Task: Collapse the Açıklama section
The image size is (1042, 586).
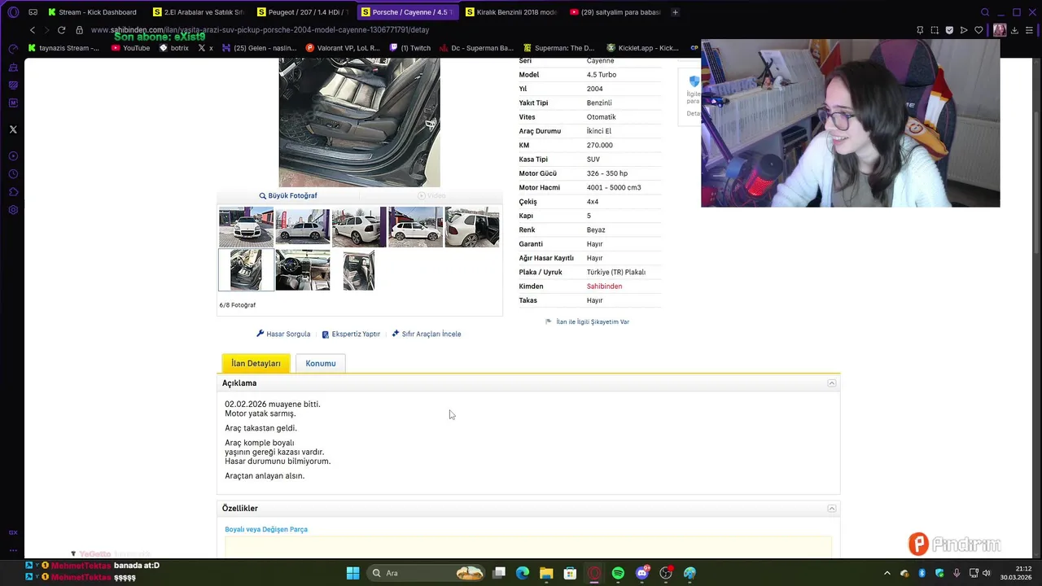Action: 832,383
